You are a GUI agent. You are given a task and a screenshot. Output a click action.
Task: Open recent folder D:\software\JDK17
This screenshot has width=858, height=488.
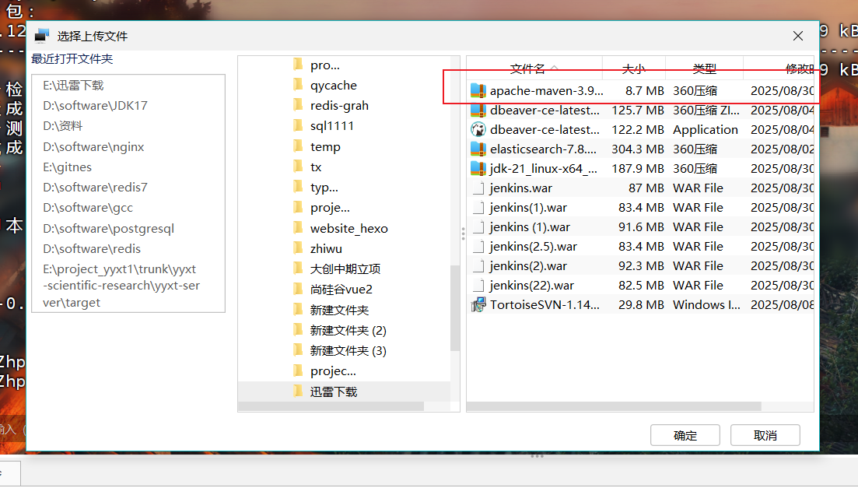pos(95,106)
